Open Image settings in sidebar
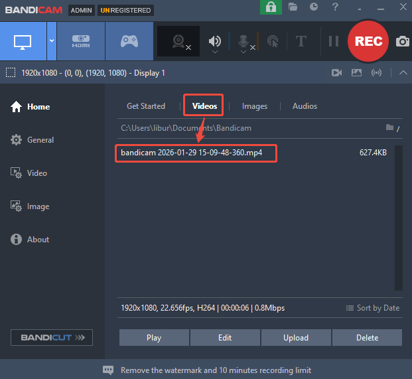412x379 pixels. click(x=30, y=206)
